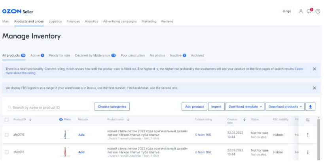Viewport: 324px width, 165px height.
Task: Click the Add product button
Action: [194, 106]
